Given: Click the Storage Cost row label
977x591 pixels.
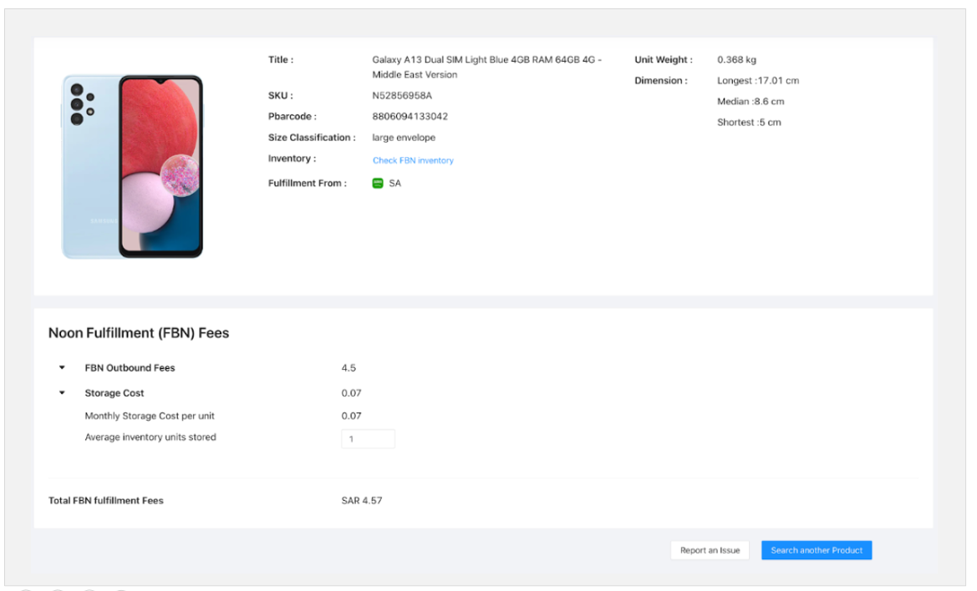Looking at the screenshot, I should pyautogui.click(x=114, y=393).
